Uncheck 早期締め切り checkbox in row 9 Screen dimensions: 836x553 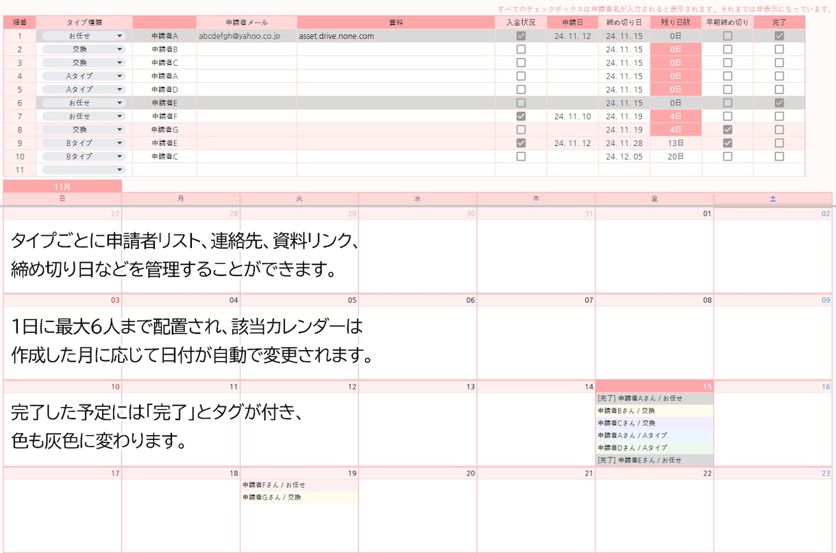point(728,143)
